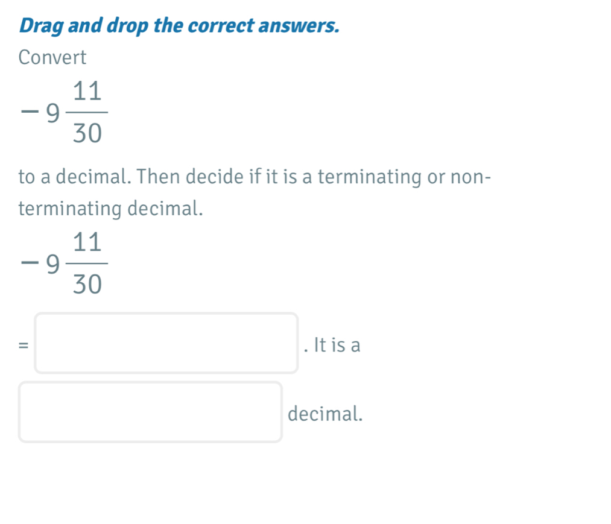Select numerator 11 in the lower fraction
Image resolution: width=611 pixels, height=524 pixels.
(x=87, y=243)
